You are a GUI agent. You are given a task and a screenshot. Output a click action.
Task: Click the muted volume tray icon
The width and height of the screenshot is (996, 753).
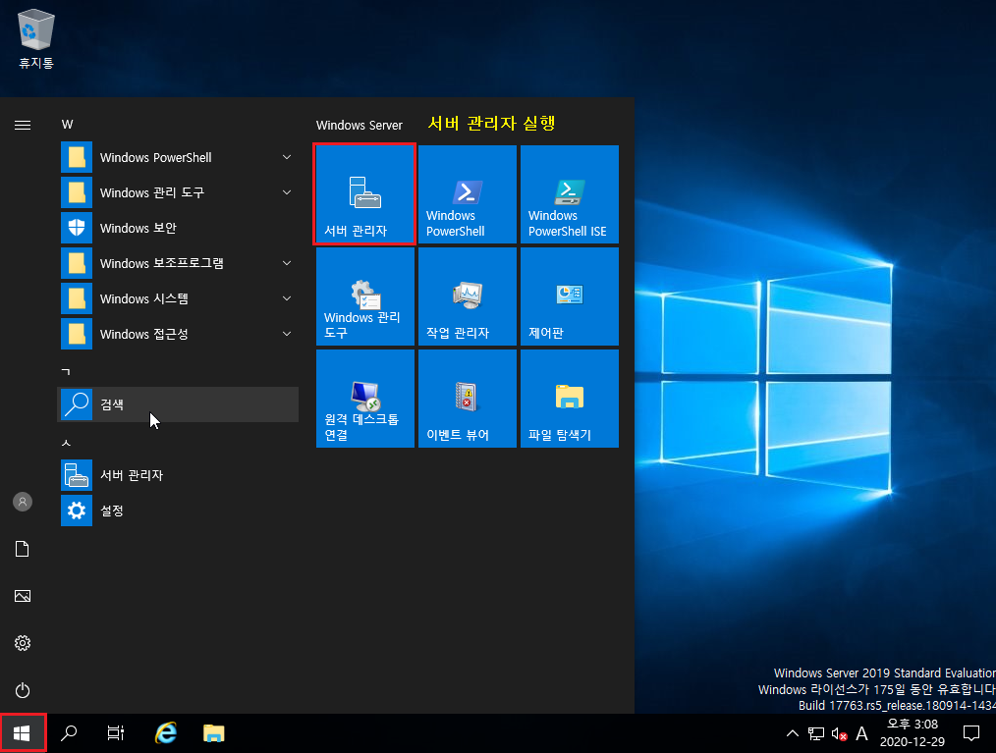tap(839, 734)
